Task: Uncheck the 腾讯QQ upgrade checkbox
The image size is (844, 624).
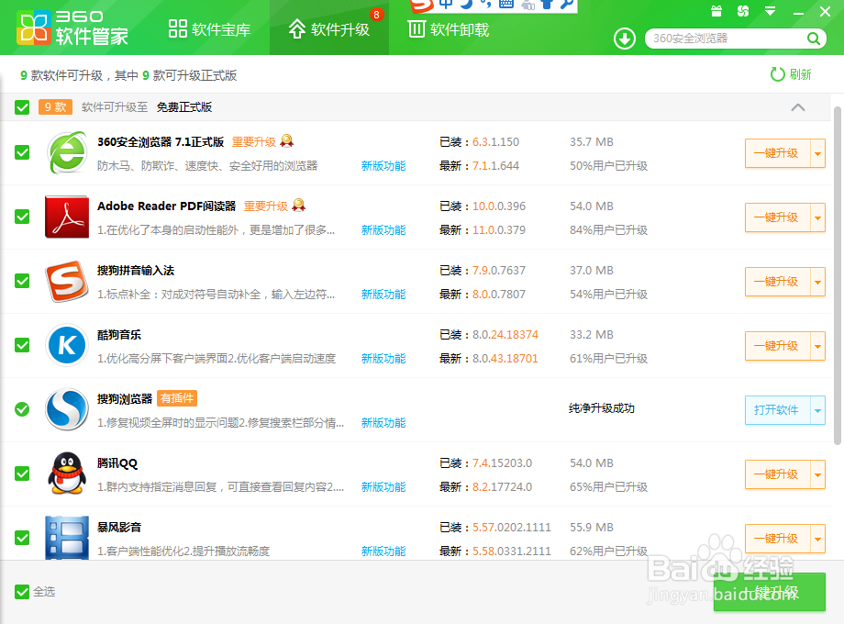Action: point(21,474)
